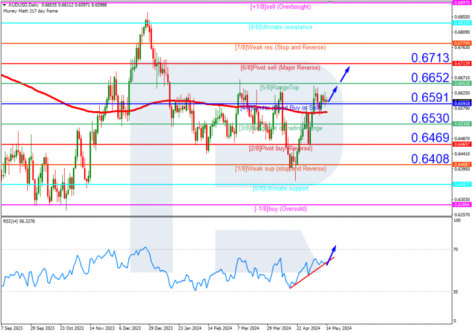The width and height of the screenshot is (473, 333).
Task: Click the large 0.6408 price annotation
Action: click(430, 158)
